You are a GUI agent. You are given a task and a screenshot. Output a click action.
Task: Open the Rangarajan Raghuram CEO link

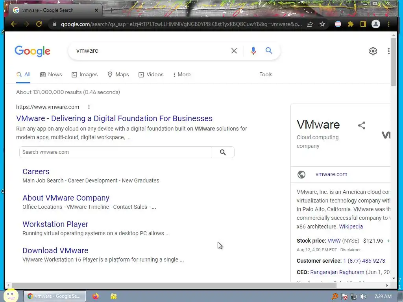click(x=337, y=272)
